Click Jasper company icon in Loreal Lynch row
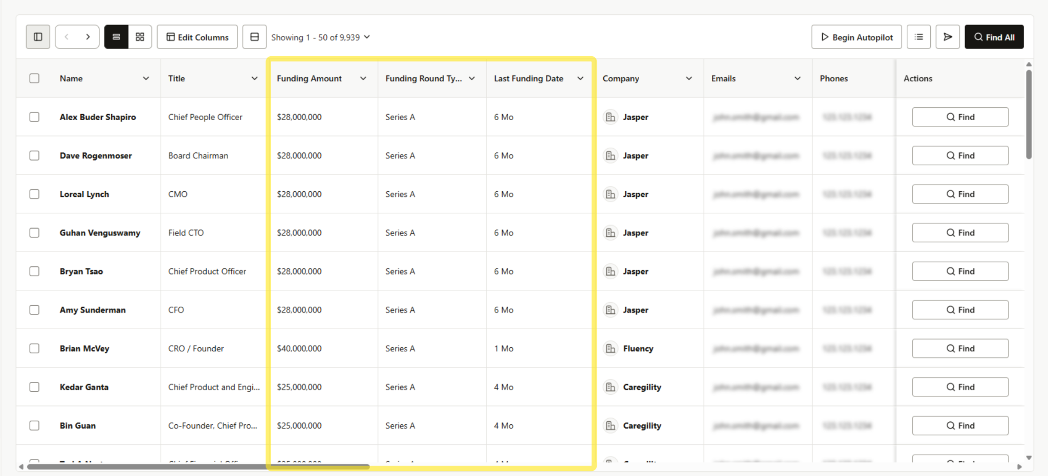This screenshot has width=1048, height=476. coord(610,194)
